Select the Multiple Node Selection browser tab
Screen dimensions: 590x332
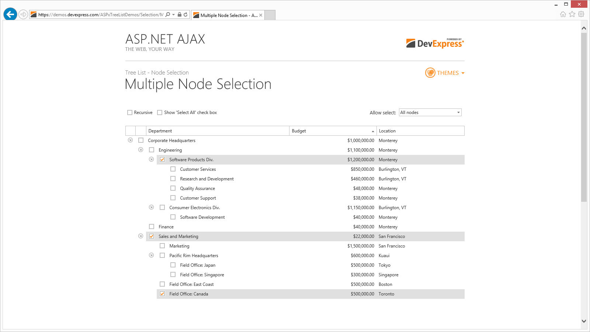(228, 15)
